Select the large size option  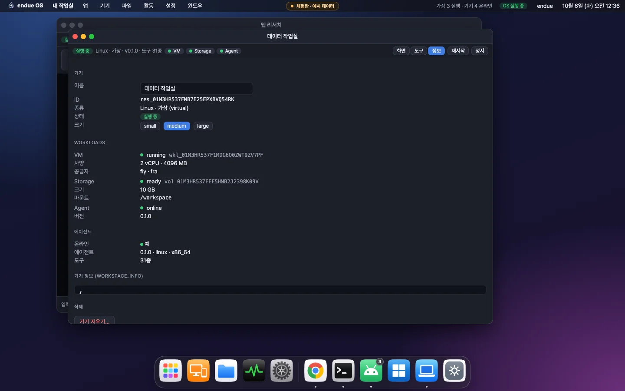[x=203, y=126]
